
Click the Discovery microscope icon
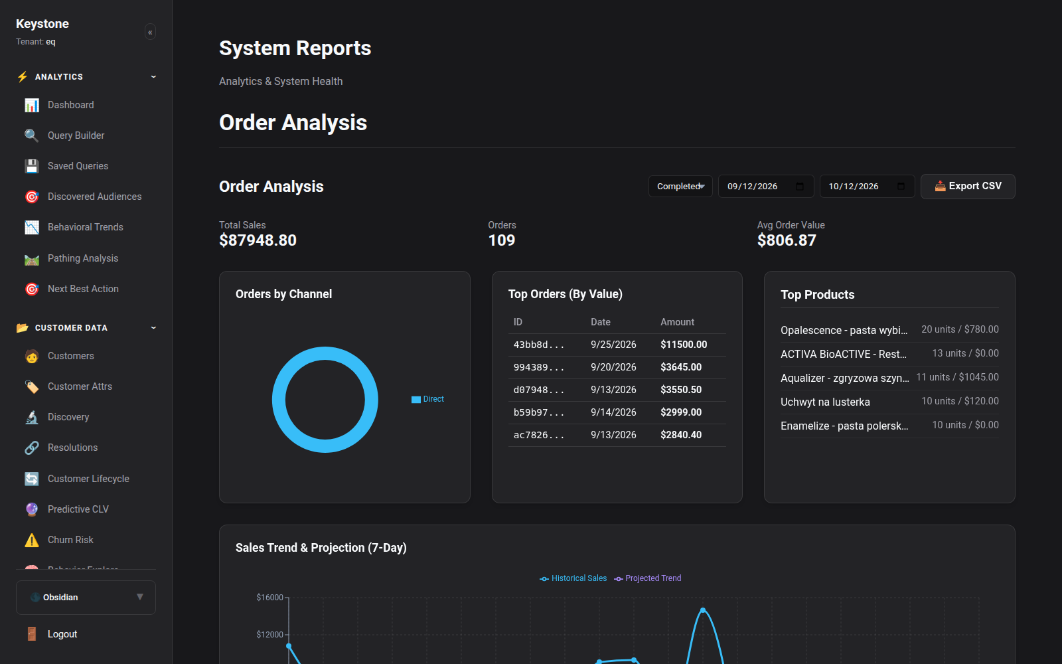(32, 417)
